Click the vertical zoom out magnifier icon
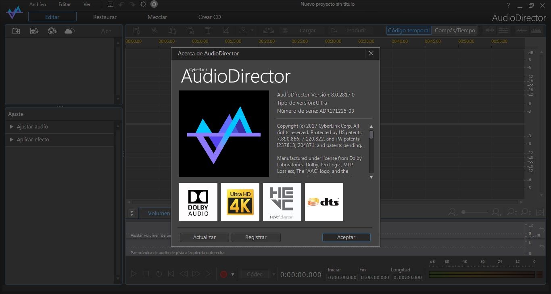This screenshot has width=551, height=294. click(x=512, y=212)
